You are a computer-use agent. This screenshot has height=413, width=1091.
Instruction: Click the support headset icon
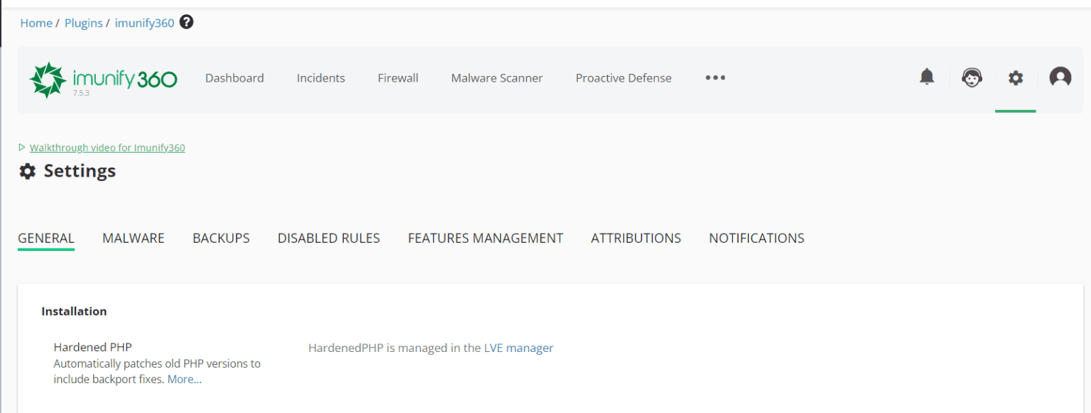[x=972, y=77]
